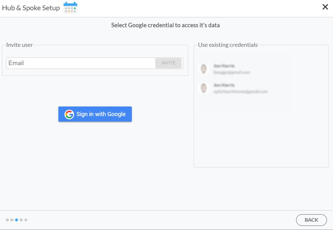Select the first existing credential avatar
The image size is (333, 230).
click(x=203, y=69)
